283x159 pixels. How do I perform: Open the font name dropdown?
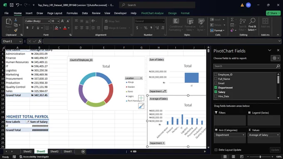click(49, 21)
